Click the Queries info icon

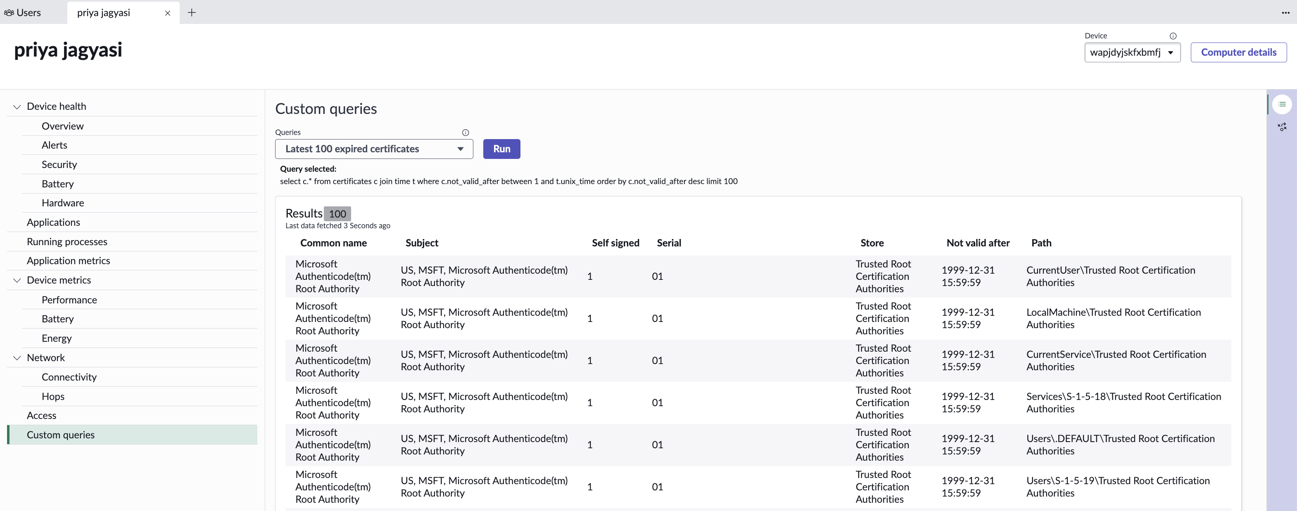pos(465,132)
